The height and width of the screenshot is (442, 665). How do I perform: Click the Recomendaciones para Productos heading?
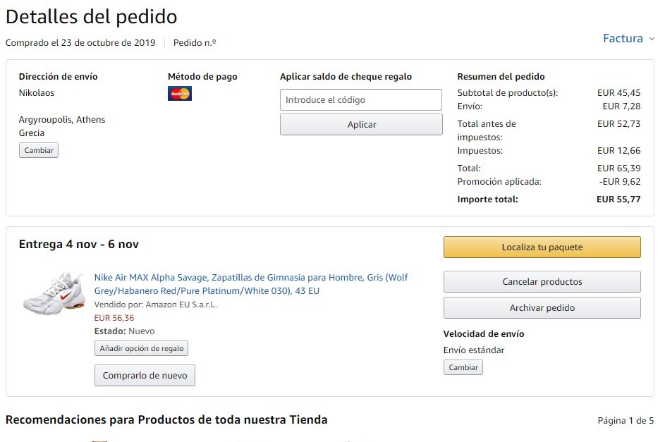[x=166, y=420]
